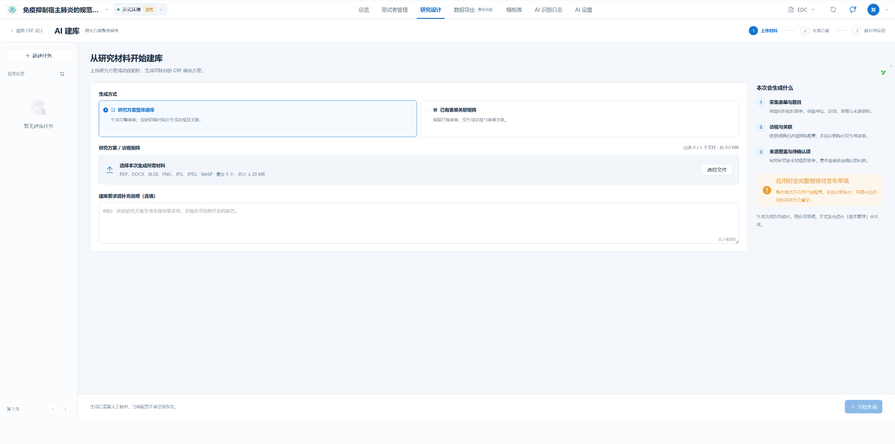
Task: Select 已有表单关联矩阵 radio option
Action: click(579, 119)
